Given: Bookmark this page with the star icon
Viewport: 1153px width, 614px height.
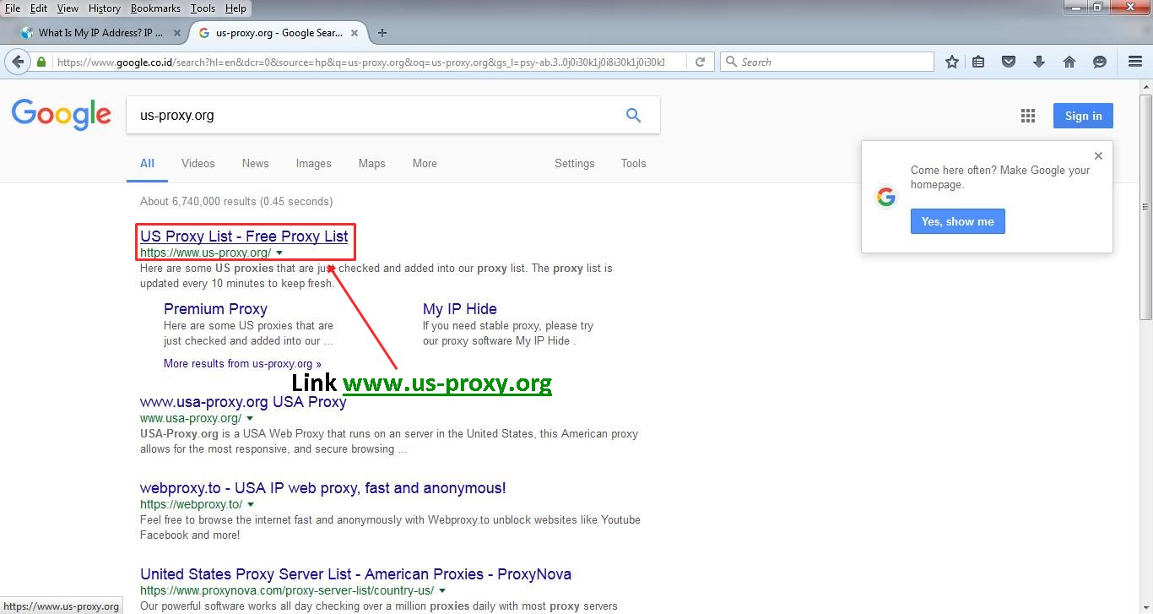Looking at the screenshot, I should pos(952,62).
